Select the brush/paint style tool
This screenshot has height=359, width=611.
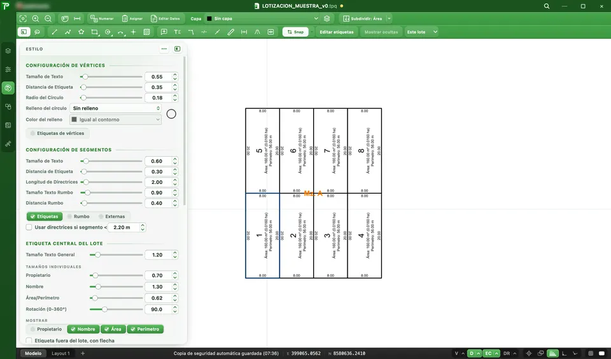click(x=230, y=32)
